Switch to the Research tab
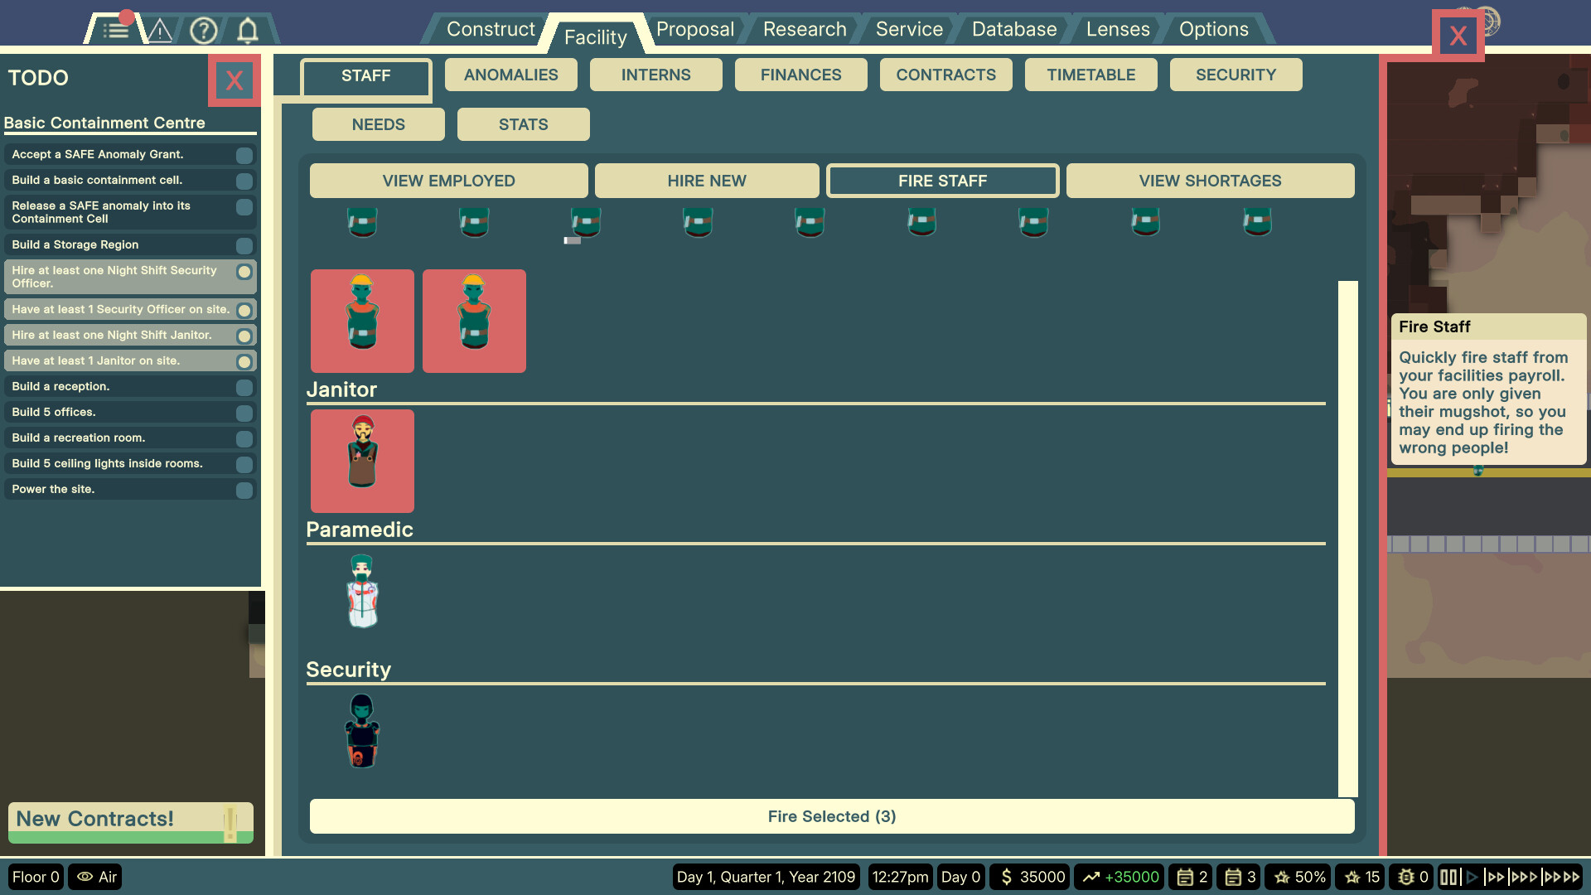Screen dimensions: 1591x895 [x=803, y=28]
